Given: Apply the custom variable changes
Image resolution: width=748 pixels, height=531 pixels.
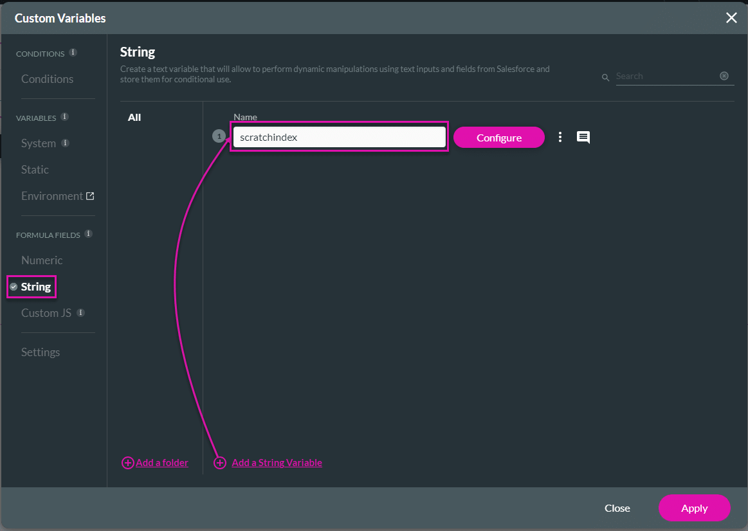Looking at the screenshot, I should pos(694,508).
